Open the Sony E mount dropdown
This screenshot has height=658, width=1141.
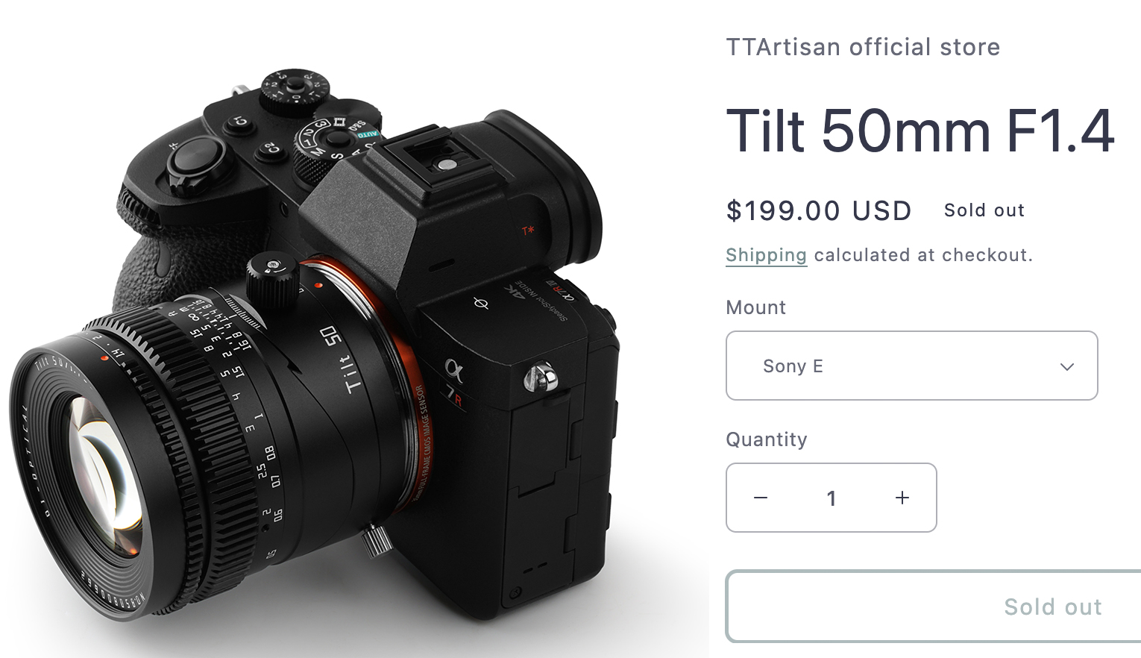click(x=911, y=366)
